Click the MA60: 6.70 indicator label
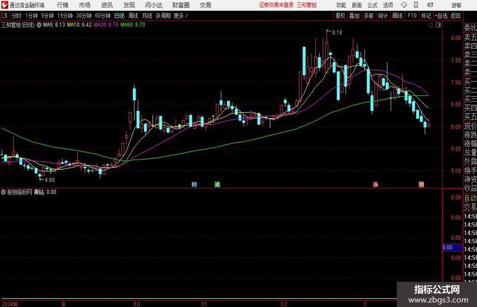The height and width of the screenshot is (307, 477). tap(133, 25)
